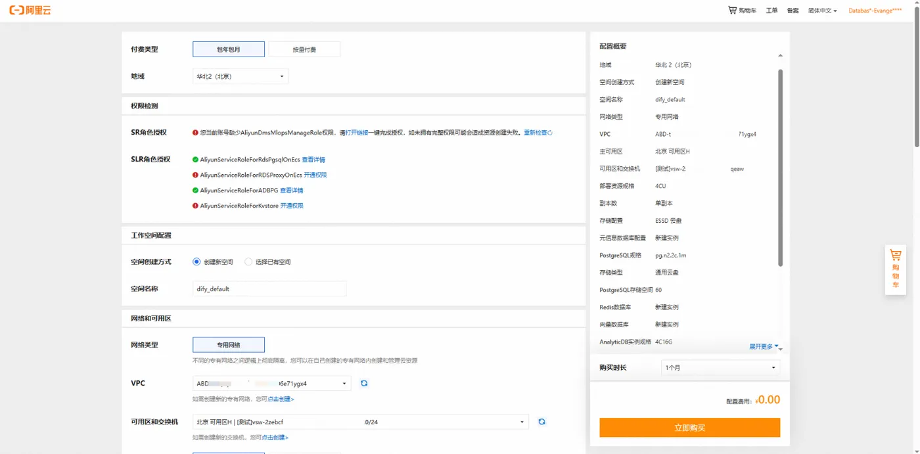Click red status icon for AliyunServiceRoleForKvstore
920x454 pixels.
point(195,206)
